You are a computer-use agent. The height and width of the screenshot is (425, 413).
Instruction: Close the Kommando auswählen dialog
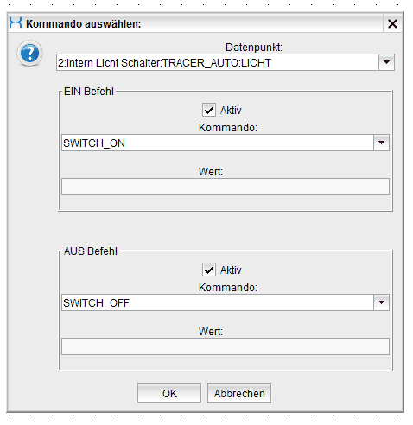pos(392,23)
